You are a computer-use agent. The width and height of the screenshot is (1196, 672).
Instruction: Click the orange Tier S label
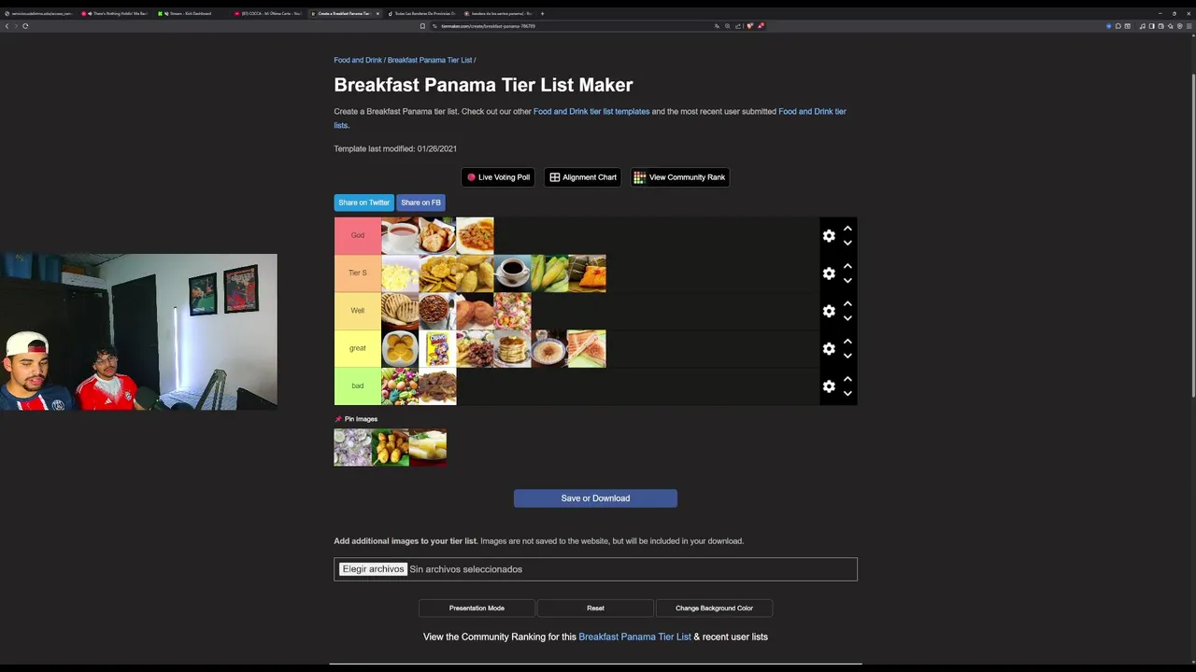tap(358, 273)
